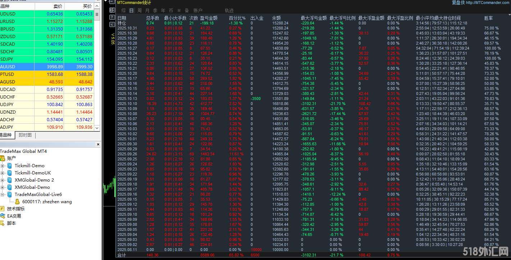Click the 移 move icon in the side toolbar
Image resolution: width=511 pixels, height=260 pixels.
point(112,10)
